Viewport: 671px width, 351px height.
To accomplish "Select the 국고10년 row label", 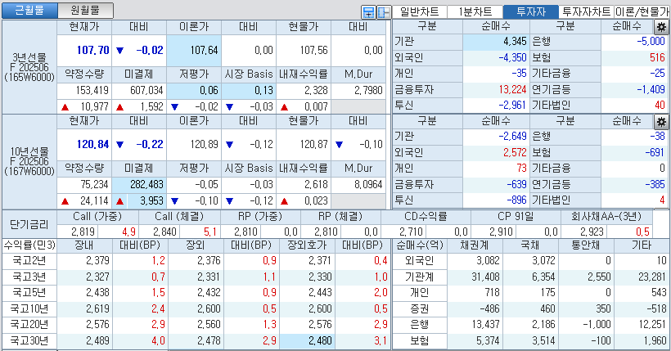I will point(29,309).
